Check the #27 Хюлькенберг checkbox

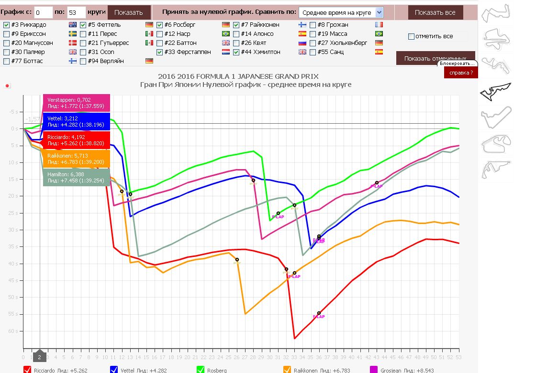313,43
